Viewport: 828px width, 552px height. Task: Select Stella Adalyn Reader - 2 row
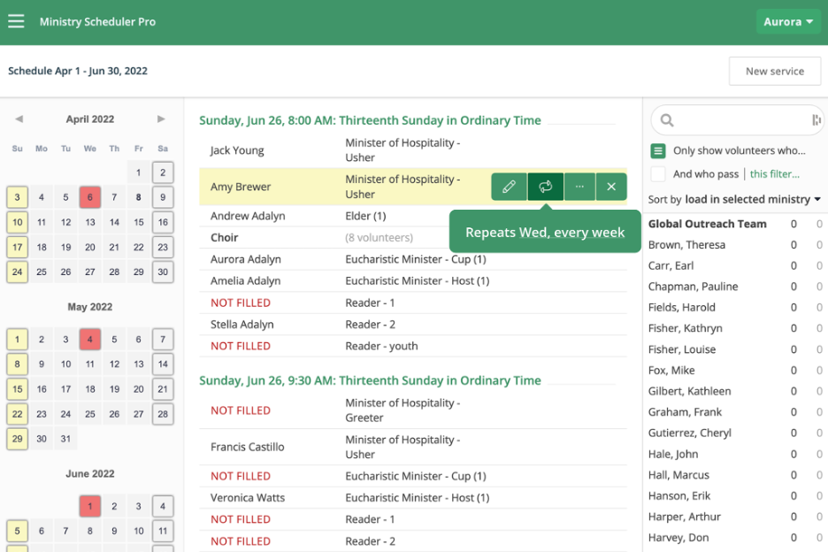point(413,325)
